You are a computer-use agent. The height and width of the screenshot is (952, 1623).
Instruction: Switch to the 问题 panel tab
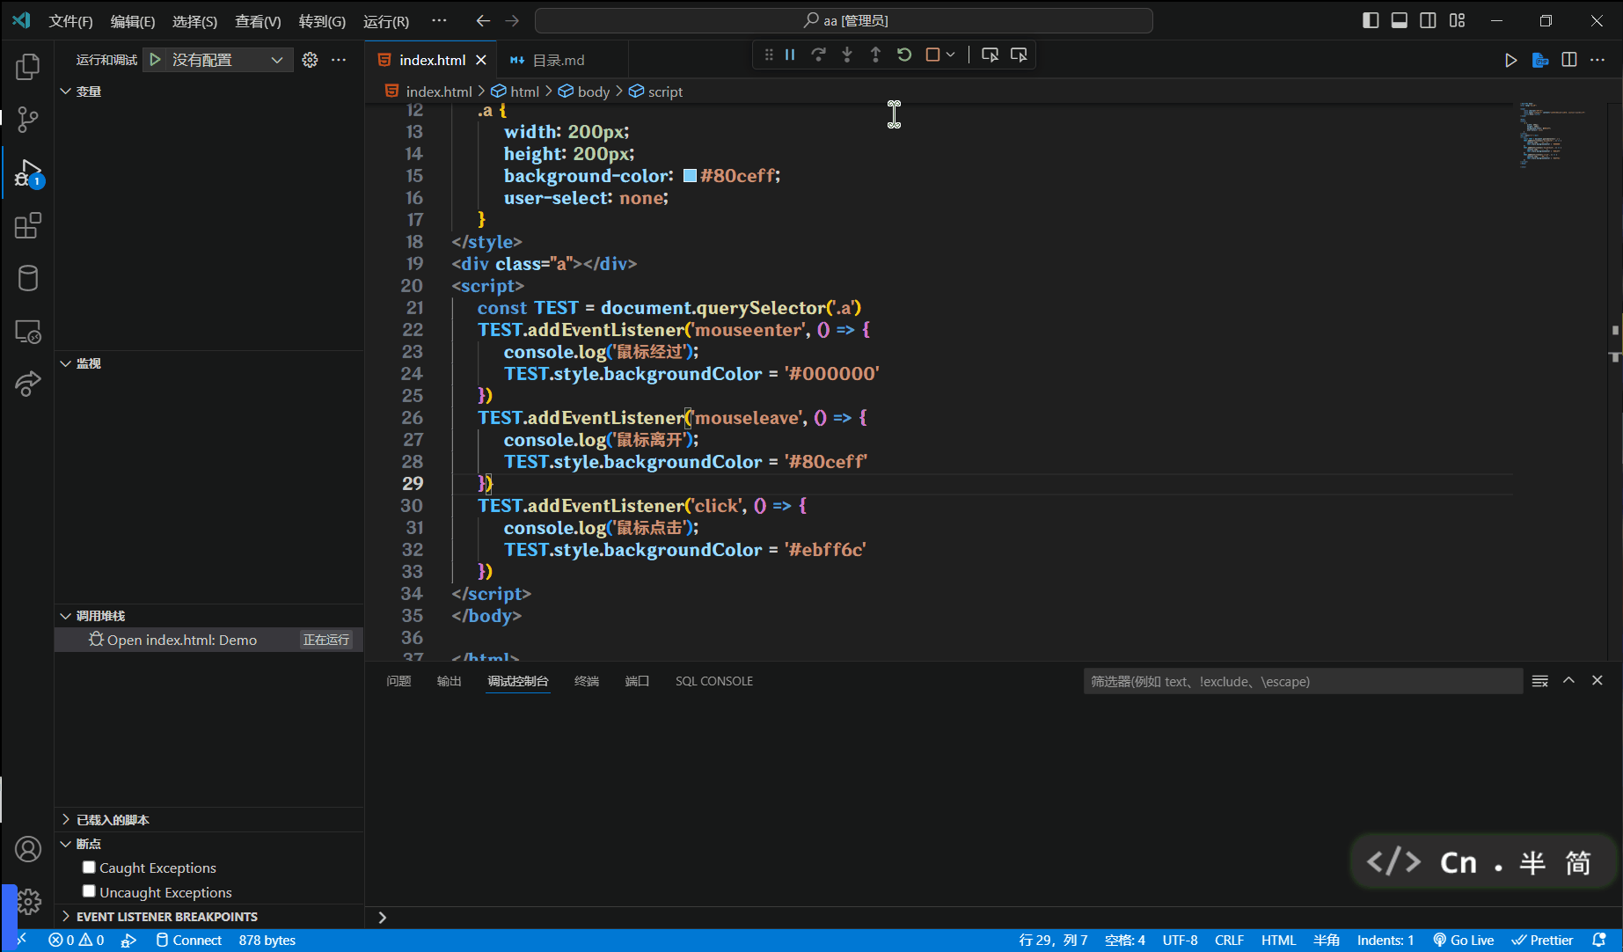point(398,681)
